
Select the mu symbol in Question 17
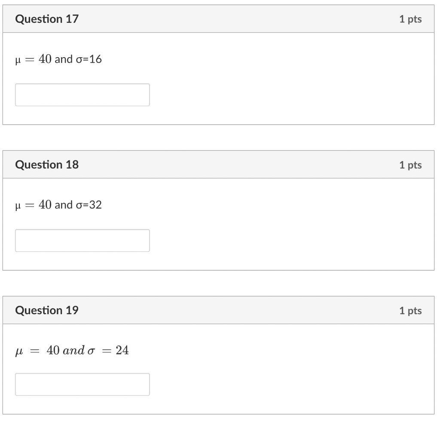(x=18, y=59)
